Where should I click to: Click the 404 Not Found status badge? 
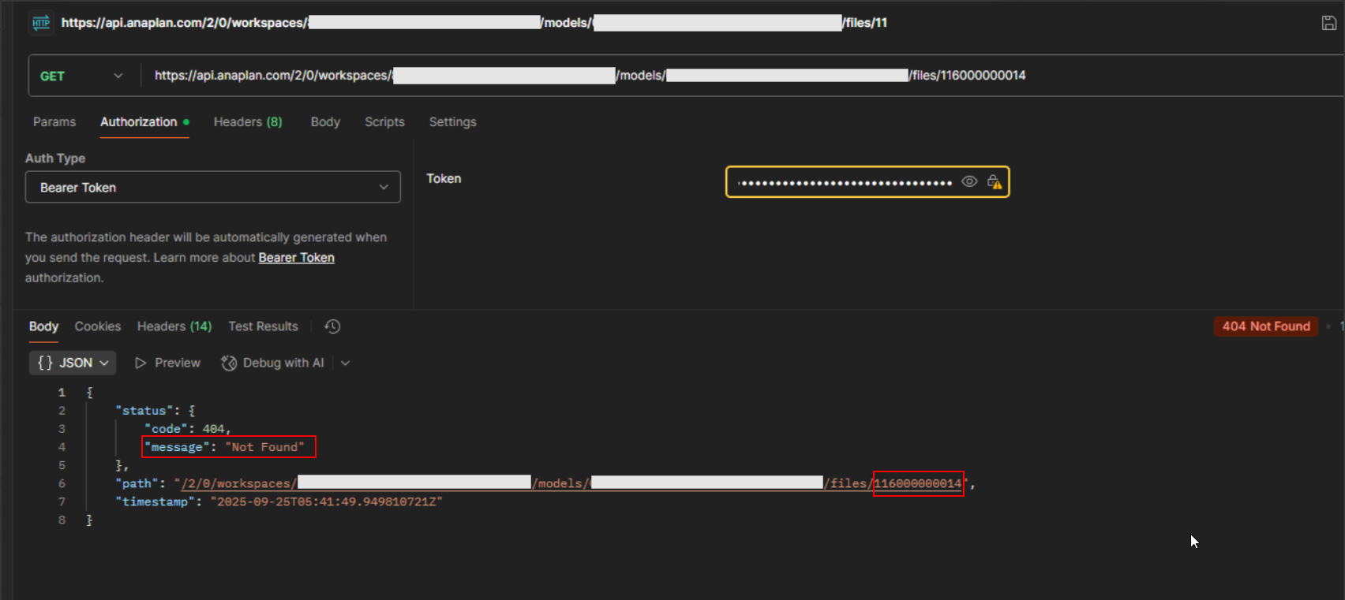1266,326
